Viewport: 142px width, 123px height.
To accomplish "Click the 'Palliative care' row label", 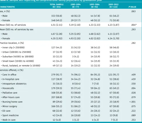I will tap(10, 93).
